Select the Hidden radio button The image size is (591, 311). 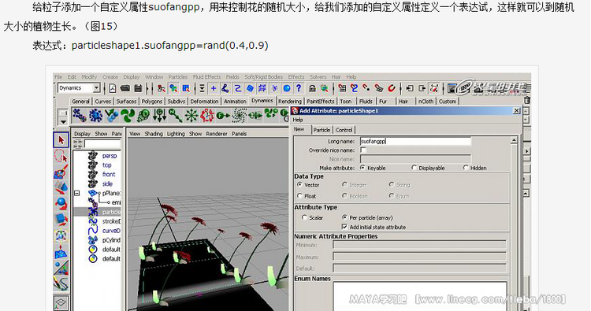[x=466, y=168]
